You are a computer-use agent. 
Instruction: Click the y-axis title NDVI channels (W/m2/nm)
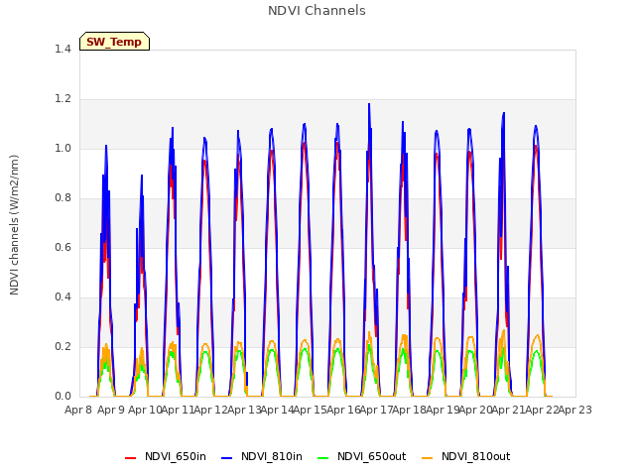14,225
